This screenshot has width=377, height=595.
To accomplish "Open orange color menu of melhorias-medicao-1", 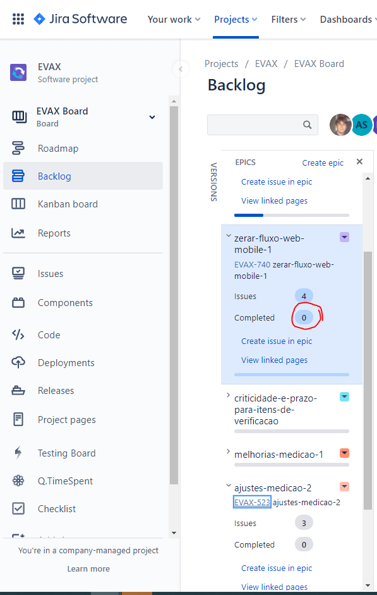I will (344, 453).
